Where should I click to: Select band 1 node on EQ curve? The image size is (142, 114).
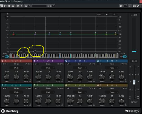(14, 34)
